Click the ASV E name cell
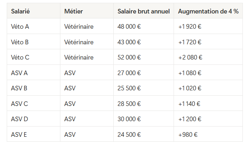 [x=33, y=134]
